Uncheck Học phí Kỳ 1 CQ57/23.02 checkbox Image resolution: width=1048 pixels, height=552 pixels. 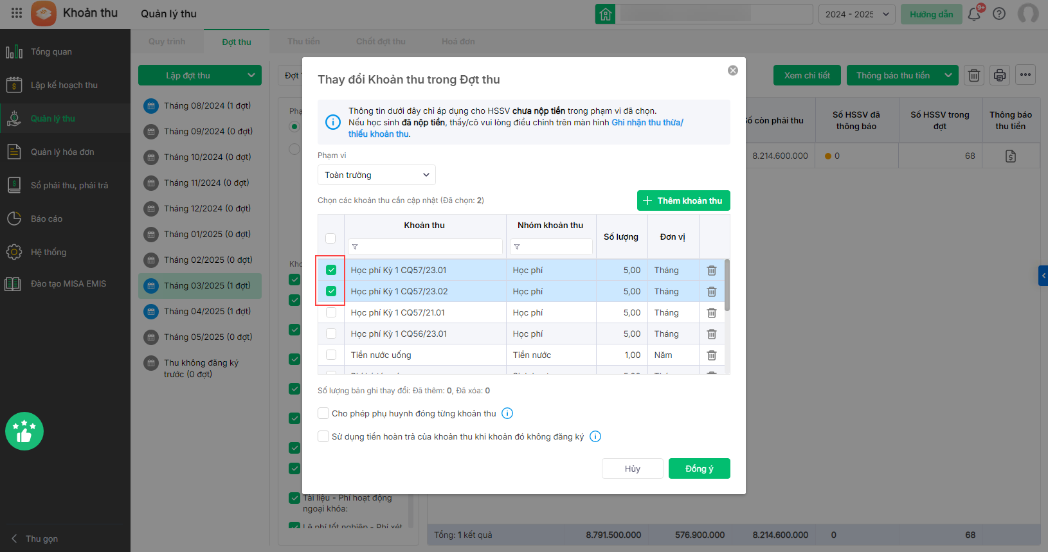pyautogui.click(x=331, y=291)
